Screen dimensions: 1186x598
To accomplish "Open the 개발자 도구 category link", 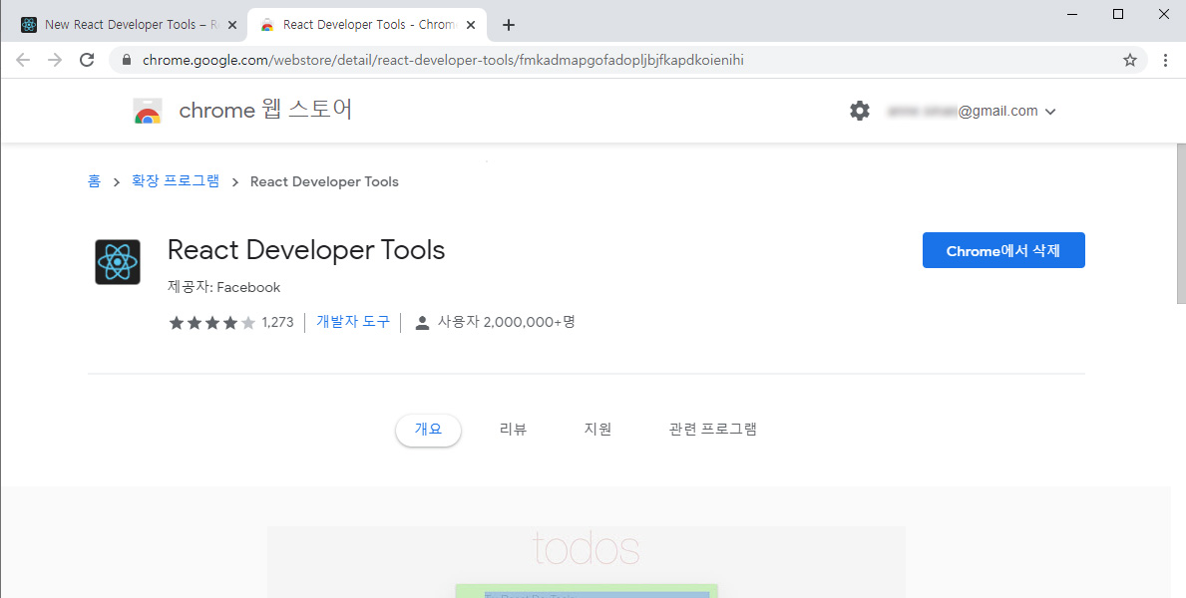I will click(x=352, y=322).
